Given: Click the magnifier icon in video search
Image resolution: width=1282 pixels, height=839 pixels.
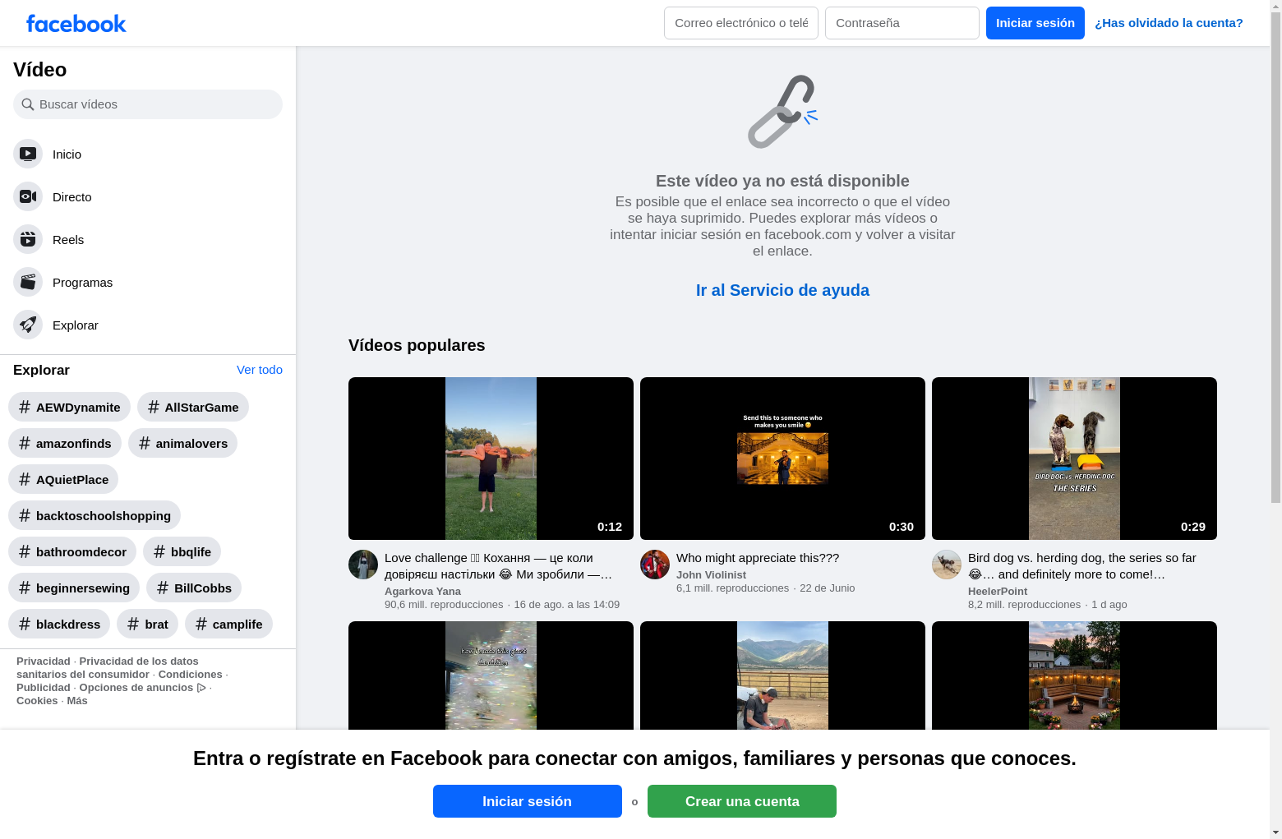Looking at the screenshot, I should click(28, 104).
